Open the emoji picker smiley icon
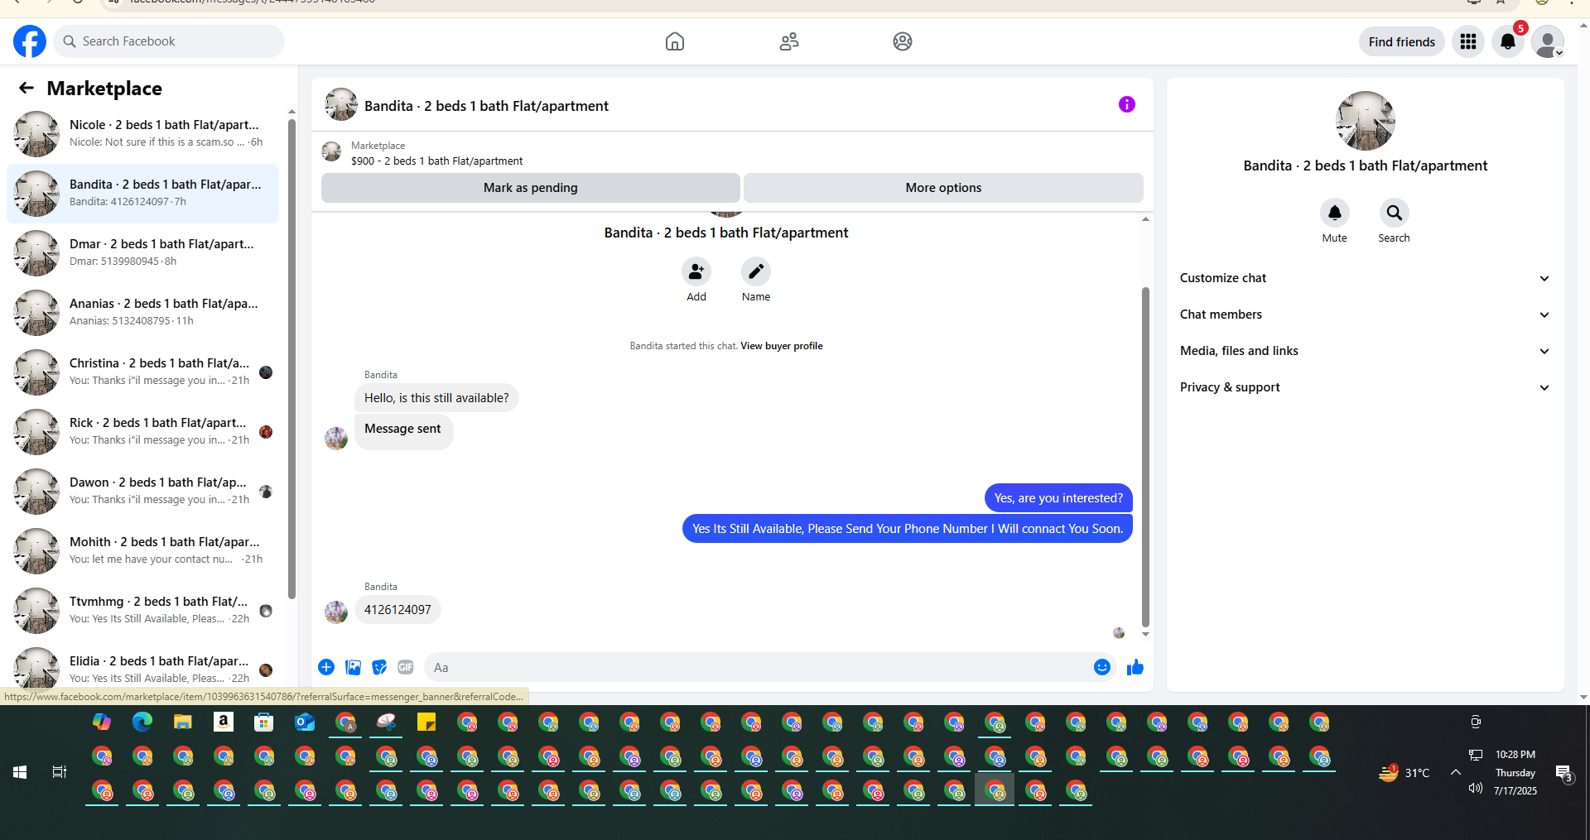The image size is (1590, 840). tap(1102, 667)
